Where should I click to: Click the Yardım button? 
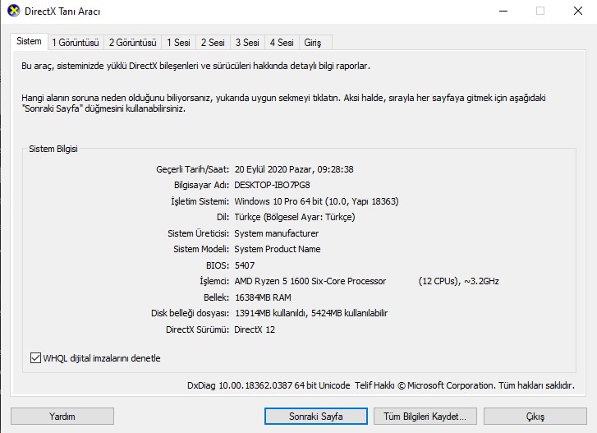pyautogui.click(x=62, y=417)
